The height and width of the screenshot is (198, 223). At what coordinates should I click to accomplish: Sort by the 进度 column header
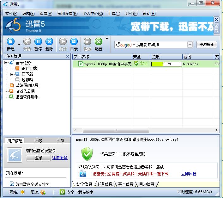click(166, 57)
